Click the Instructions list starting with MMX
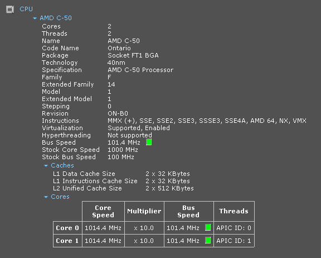 coord(207,121)
